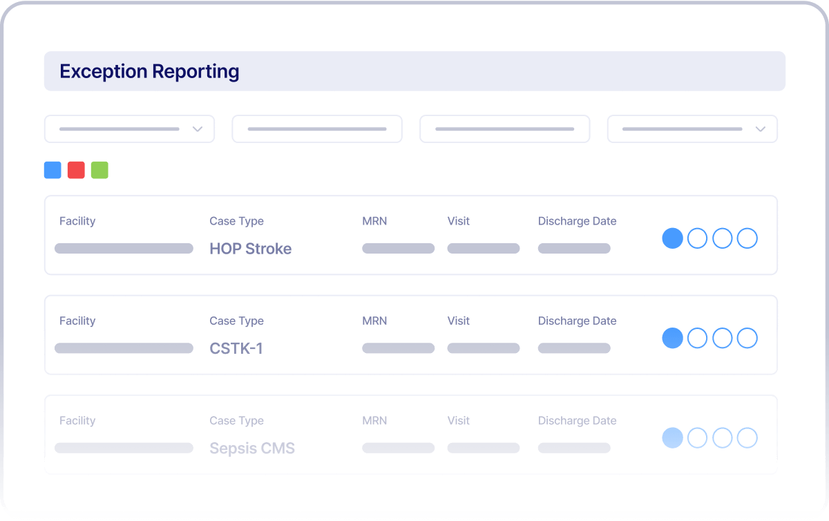
Task: Click the last status circle on CSTK-1 row
Action: point(747,338)
